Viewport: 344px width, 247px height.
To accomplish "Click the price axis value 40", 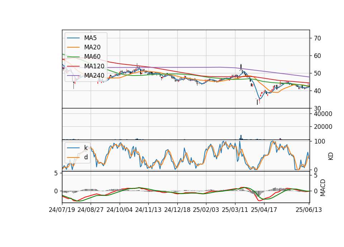I will click(317, 91).
